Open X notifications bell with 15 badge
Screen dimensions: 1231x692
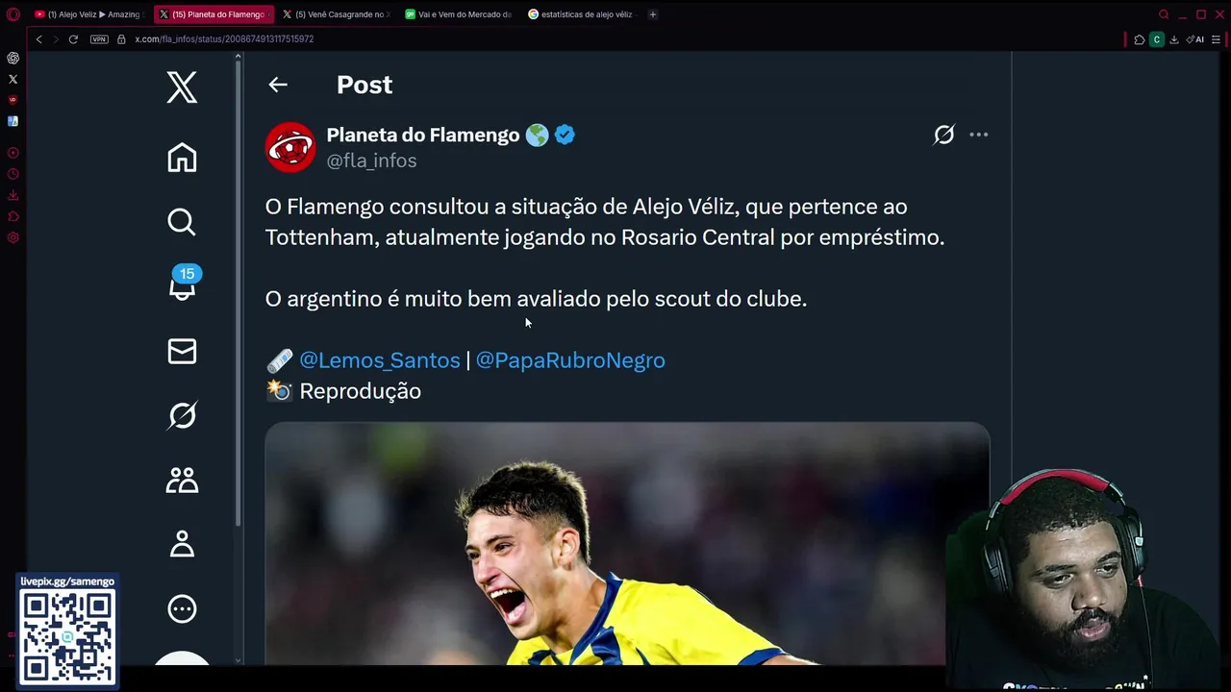(182, 286)
